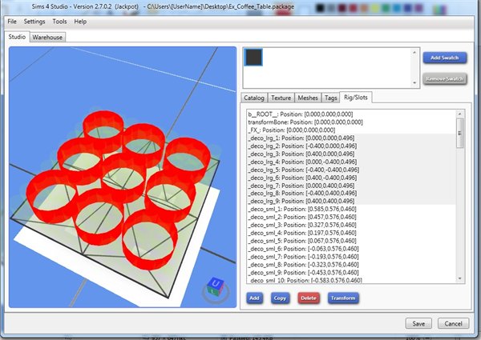Open the Texture tab
Viewport: 481px width, 340px height.
coord(281,98)
